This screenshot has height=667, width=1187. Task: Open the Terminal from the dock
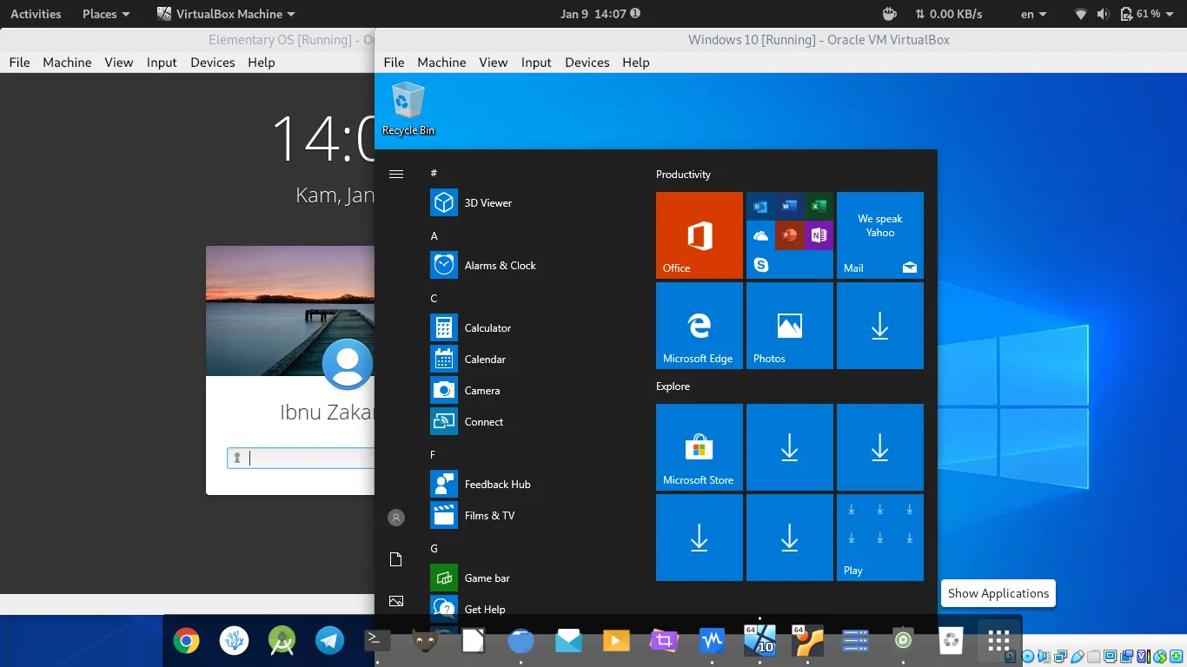coord(377,641)
